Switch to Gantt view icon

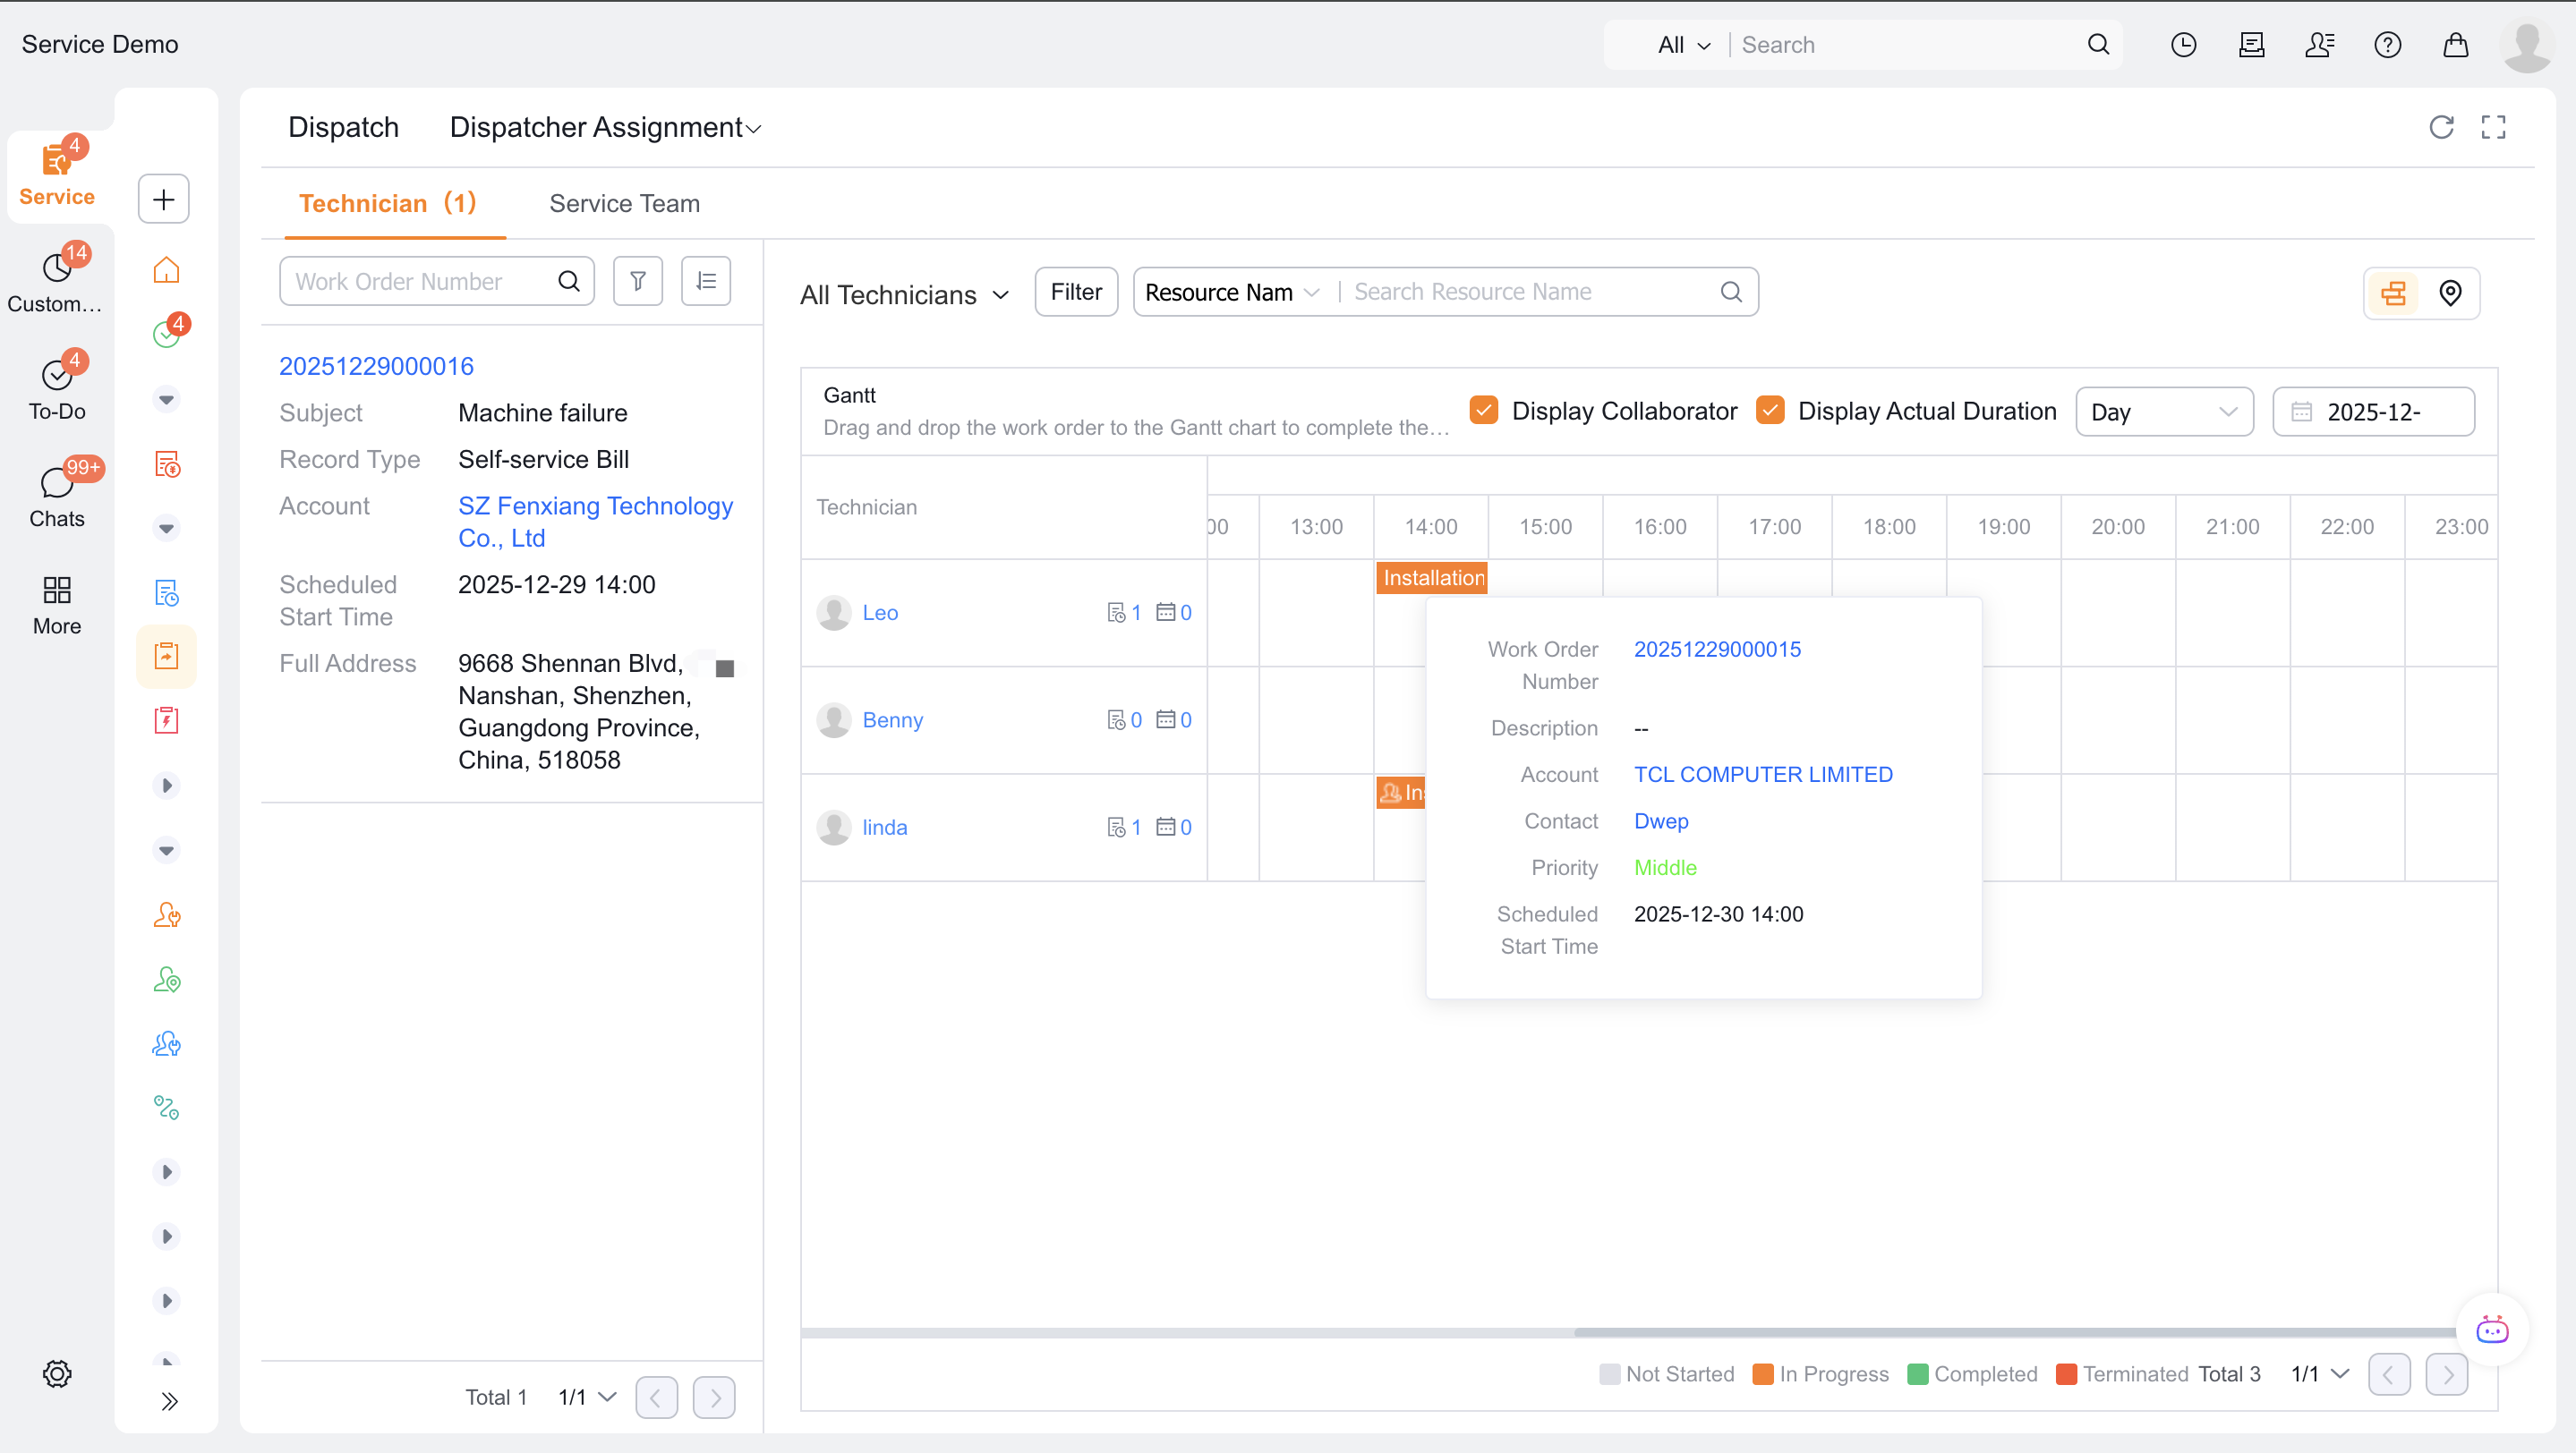tap(2393, 293)
